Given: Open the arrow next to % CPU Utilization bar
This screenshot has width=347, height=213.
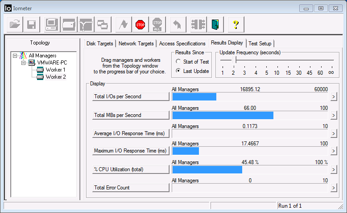Looking at the screenshot, I should (x=333, y=169).
